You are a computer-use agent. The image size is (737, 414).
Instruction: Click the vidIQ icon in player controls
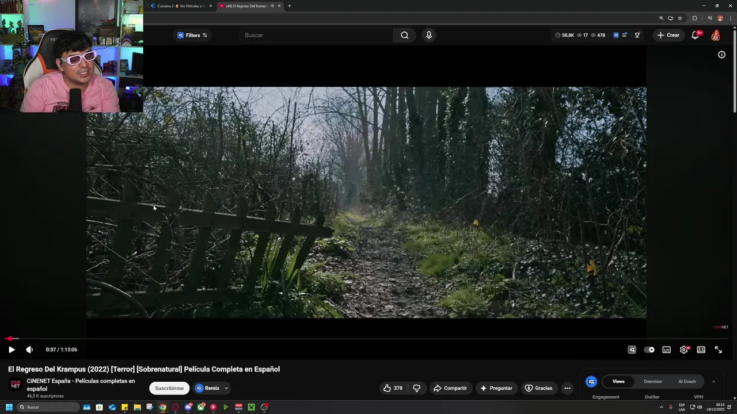click(632, 350)
